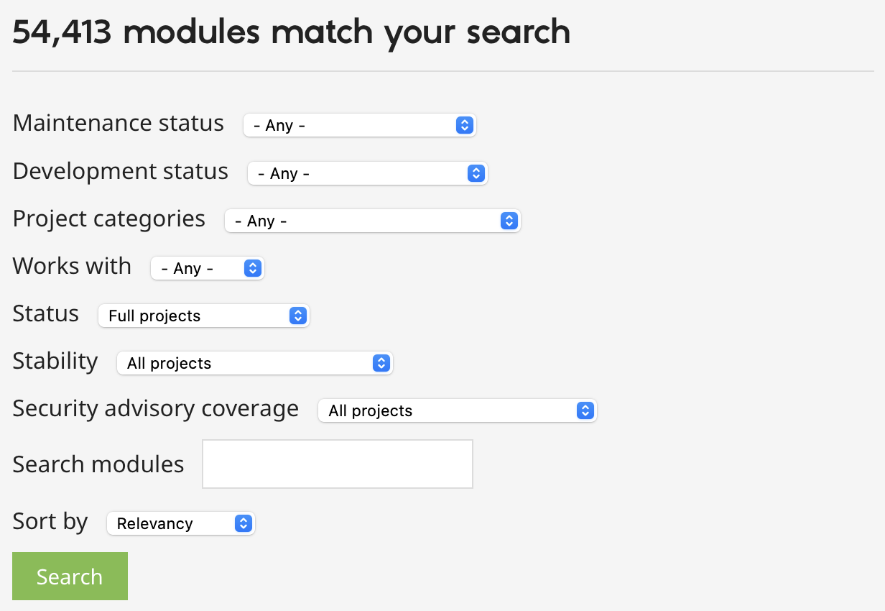Click the Works with arrow icon
This screenshot has width=885, height=611.
pos(252,268)
